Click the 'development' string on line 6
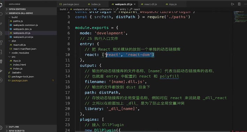 tap(111, 33)
